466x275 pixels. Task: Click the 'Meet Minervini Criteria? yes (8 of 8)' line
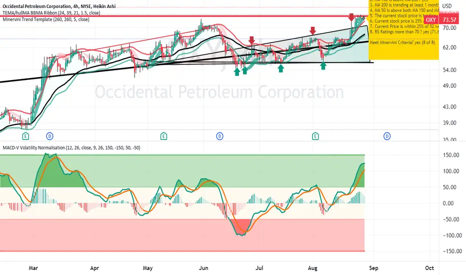[x=402, y=42]
